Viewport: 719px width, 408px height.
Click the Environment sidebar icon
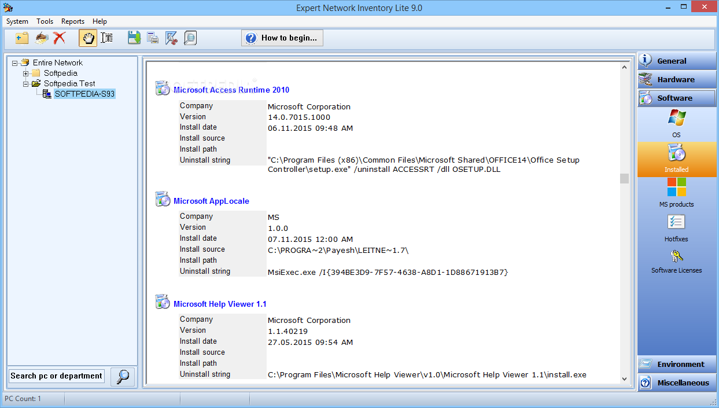(x=647, y=364)
